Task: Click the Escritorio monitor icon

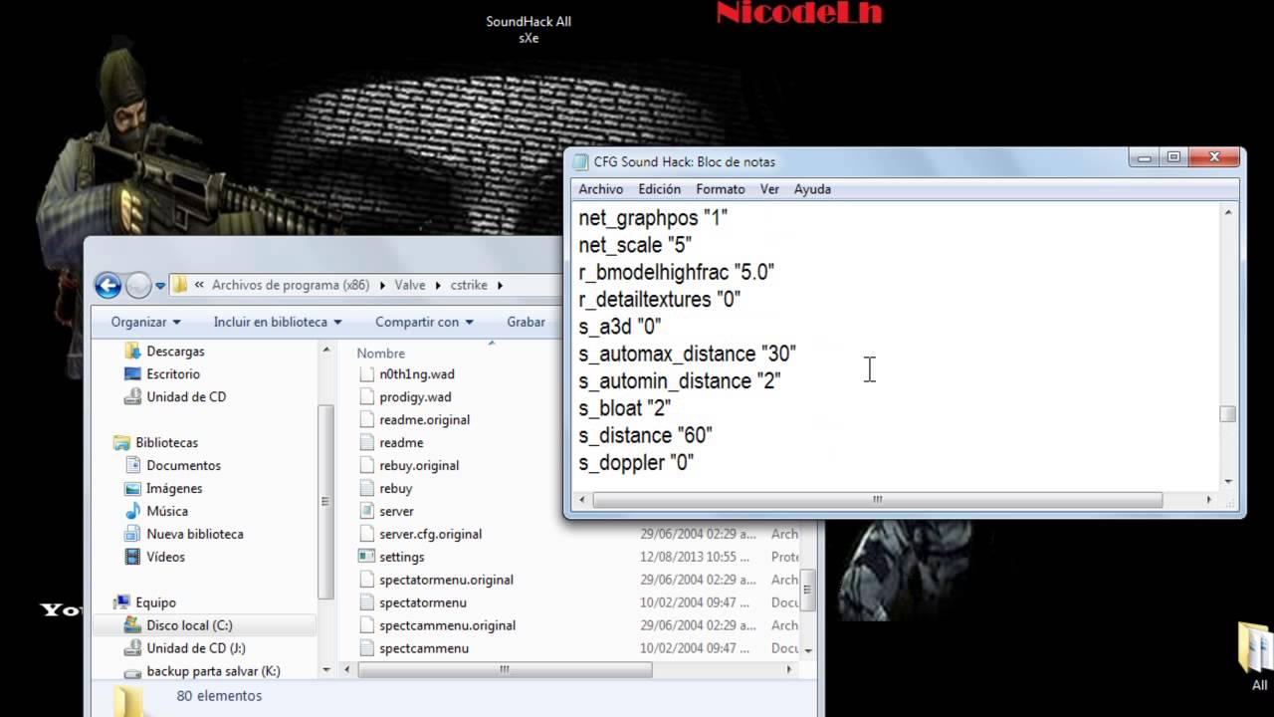Action: tap(132, 373)
